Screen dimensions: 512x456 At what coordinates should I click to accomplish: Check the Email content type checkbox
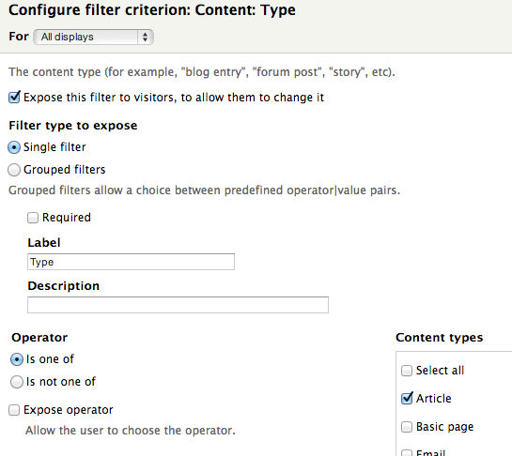[x=407, y=453]
